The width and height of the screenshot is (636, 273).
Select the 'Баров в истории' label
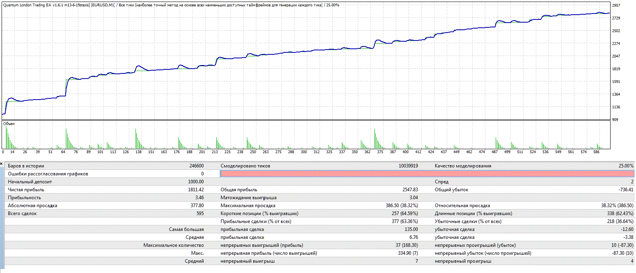pyautogui.click(x=26, y=166)
